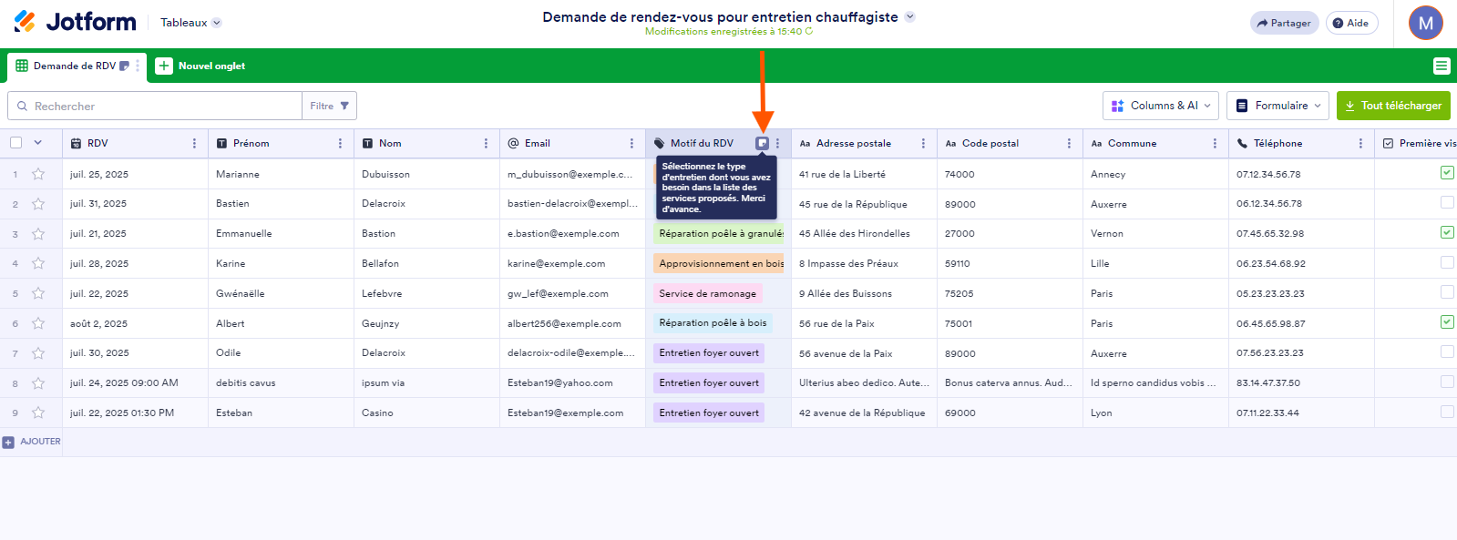Viewport: 1457px width, 540px height.
Task: Open Code postal column options menu
Action: pos(1069,143)
